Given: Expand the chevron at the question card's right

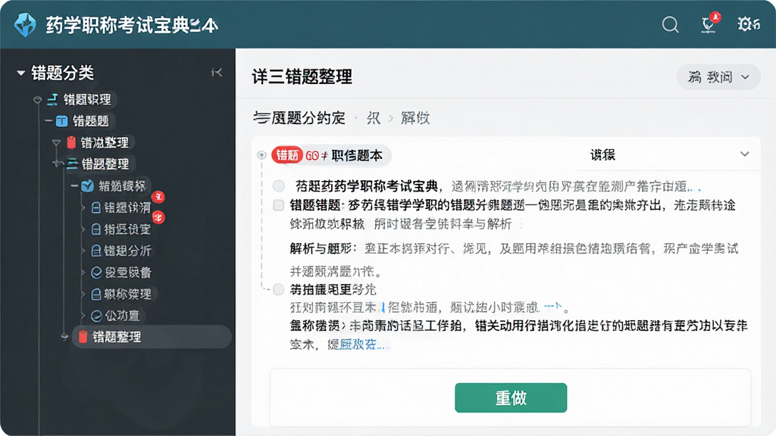Looking at the screenshot, I should (x=744, y=154).
